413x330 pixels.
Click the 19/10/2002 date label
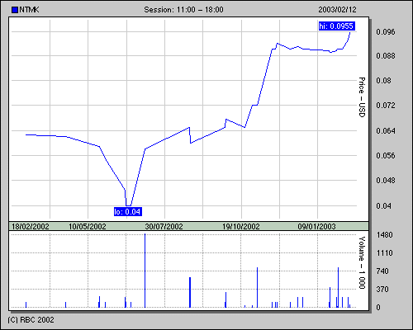click(x=241, y=227)
